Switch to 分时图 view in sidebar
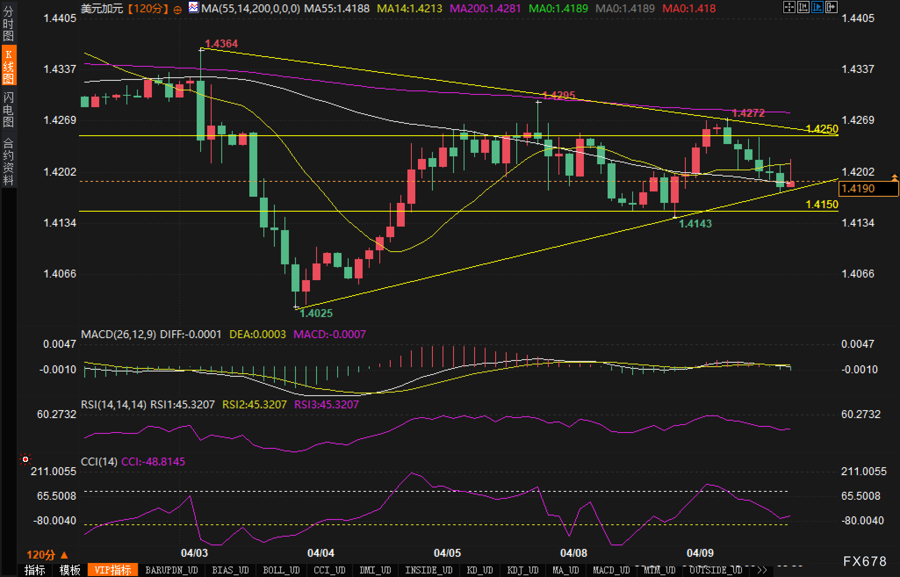The width and height of the screenshot is (900, 577). pos(8,24)
